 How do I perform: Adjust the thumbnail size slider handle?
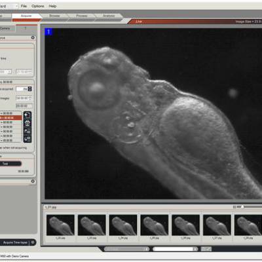click(x=242, y=206)
